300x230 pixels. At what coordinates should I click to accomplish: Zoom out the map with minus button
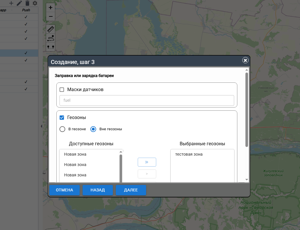point(51,16)
